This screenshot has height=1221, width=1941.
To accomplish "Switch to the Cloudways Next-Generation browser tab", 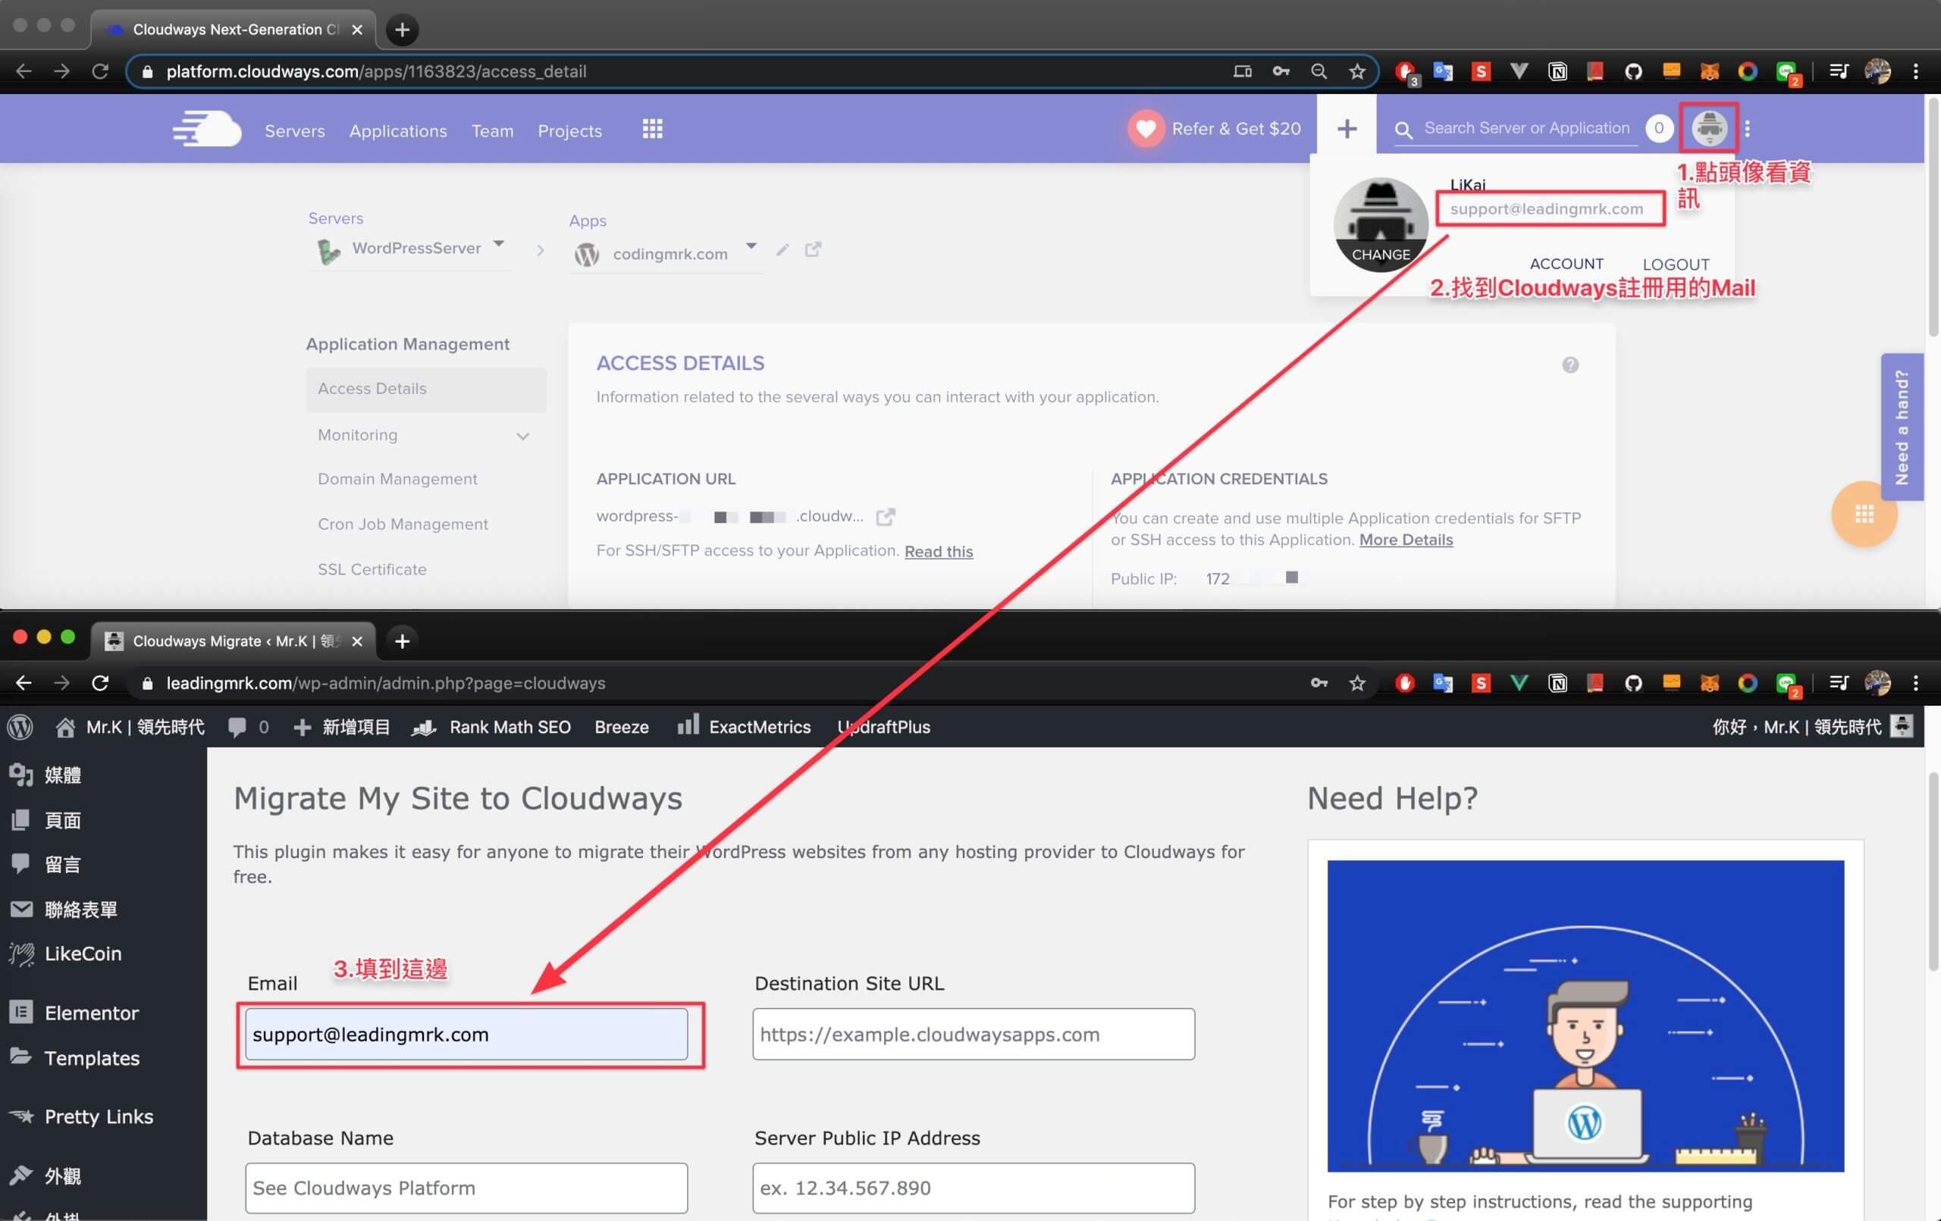I will tap(234, 30).
